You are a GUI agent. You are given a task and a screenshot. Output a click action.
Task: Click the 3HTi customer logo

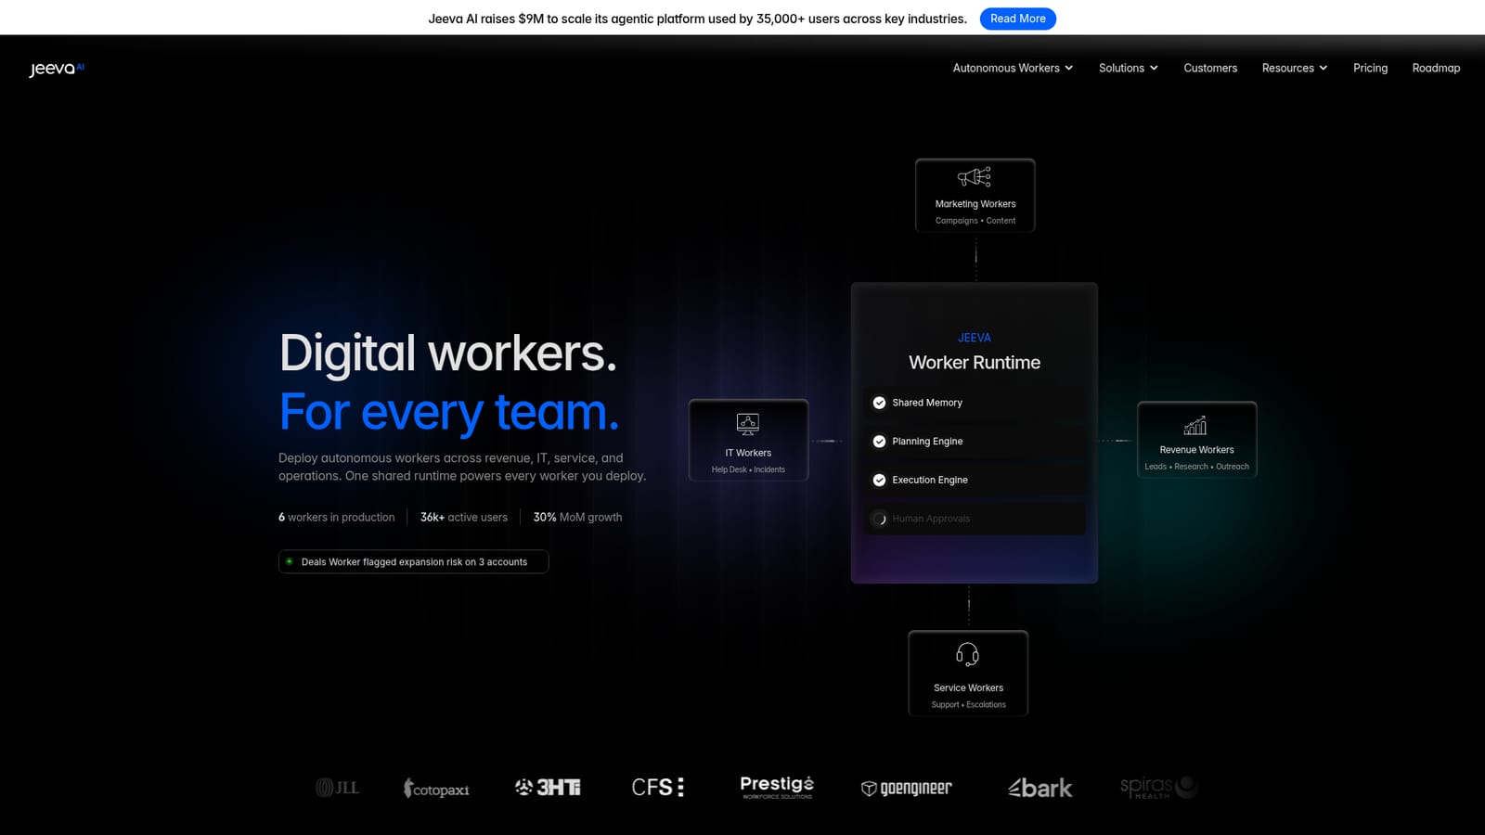pyautogui.click(x=548, y=787)
